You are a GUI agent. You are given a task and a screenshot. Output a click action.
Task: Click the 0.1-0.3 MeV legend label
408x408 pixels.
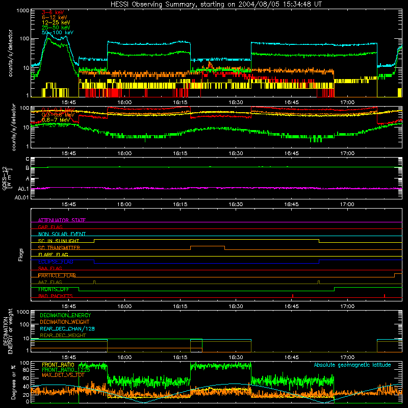coord(58,110)
